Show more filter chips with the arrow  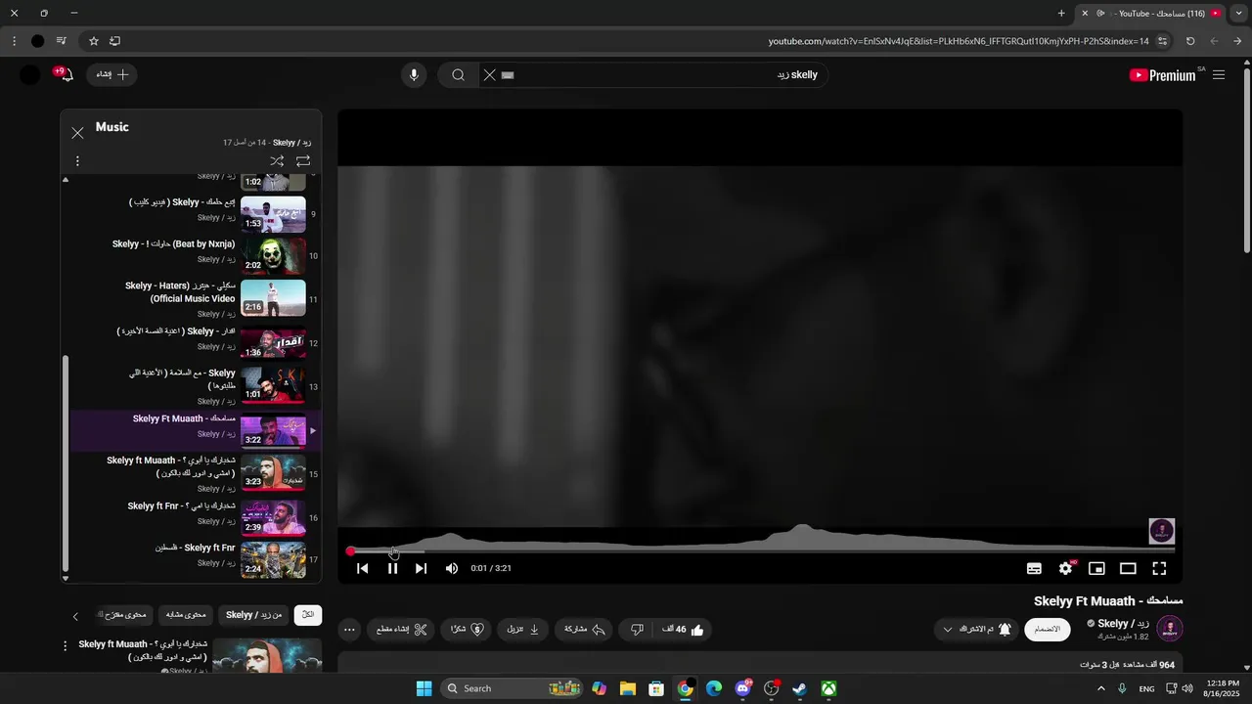point(75,616)
